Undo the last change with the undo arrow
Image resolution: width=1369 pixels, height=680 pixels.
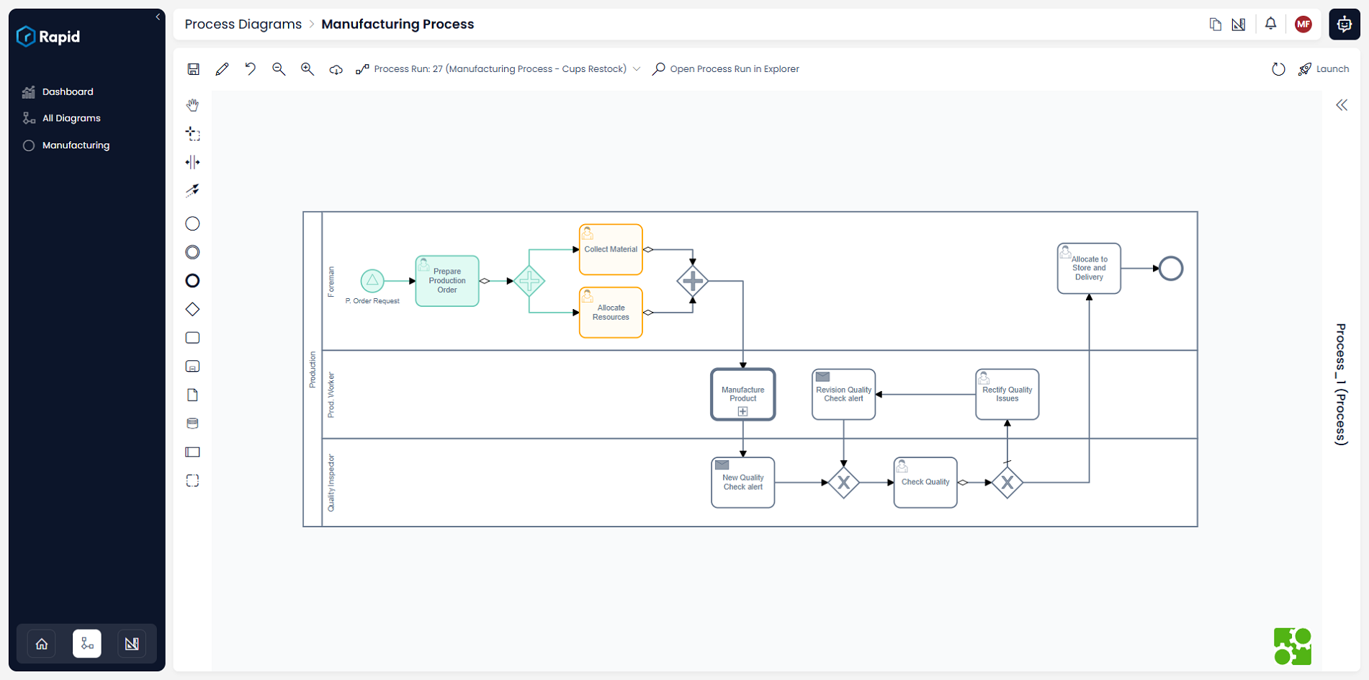pos(250,69)
